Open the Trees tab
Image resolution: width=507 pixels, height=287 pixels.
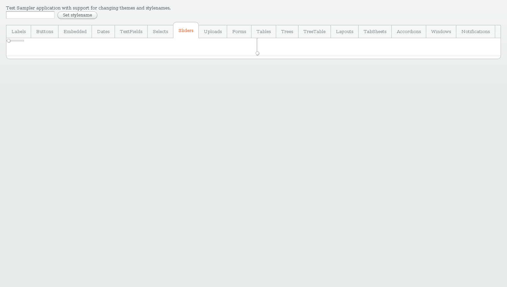[x=287, y=31]
